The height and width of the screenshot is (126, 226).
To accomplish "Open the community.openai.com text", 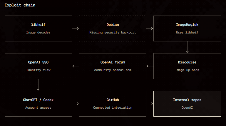I will (113, 70).
